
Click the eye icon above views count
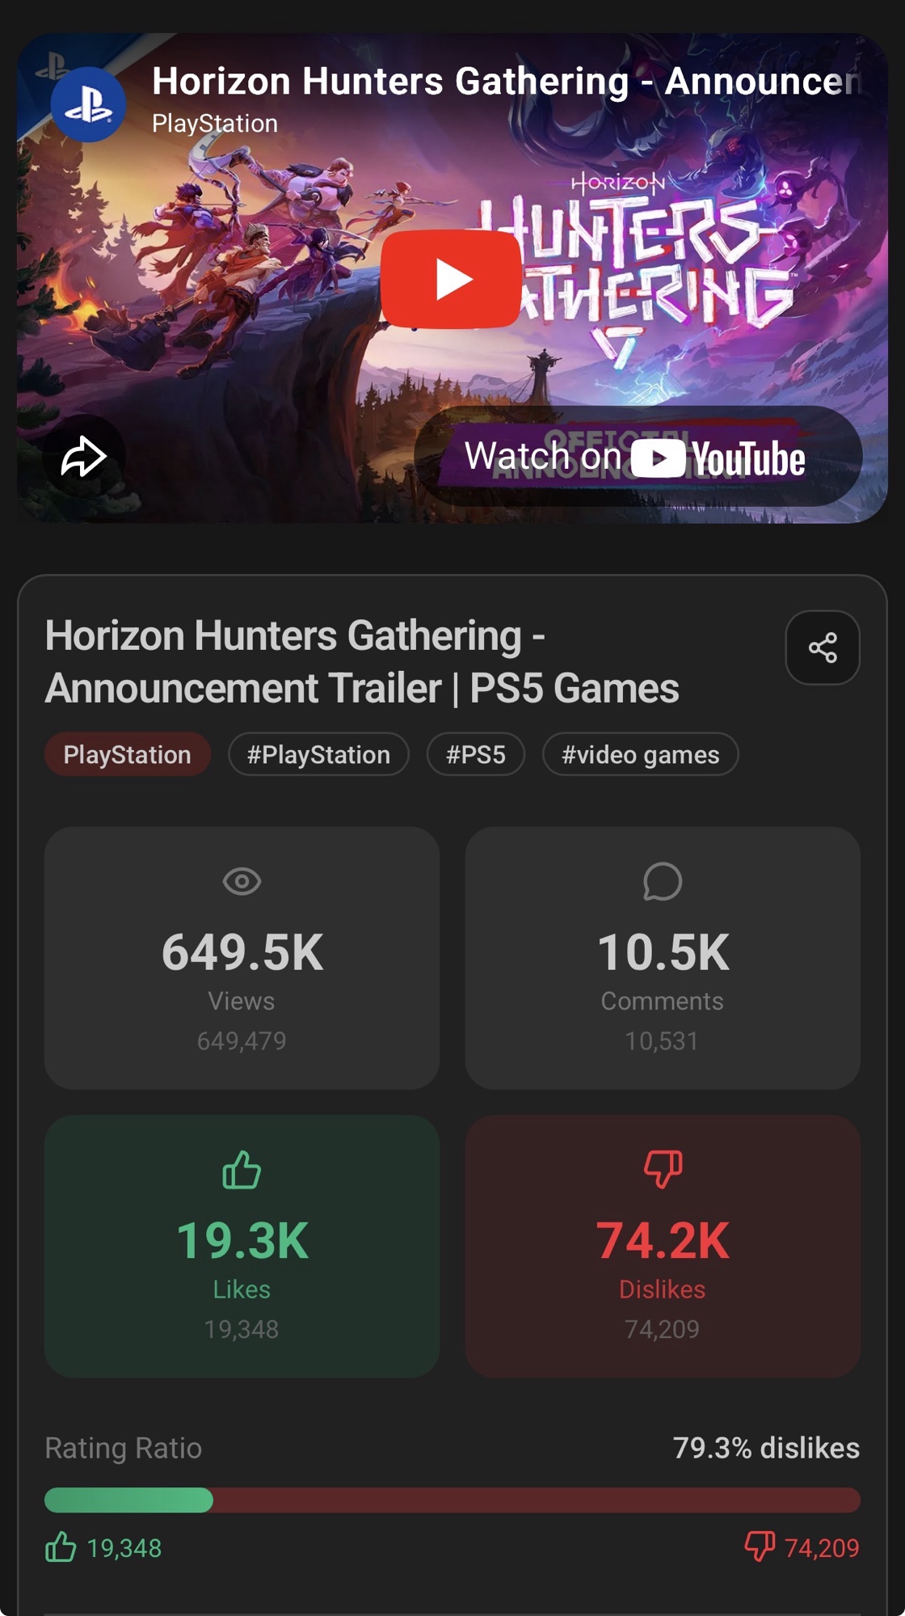242,881
